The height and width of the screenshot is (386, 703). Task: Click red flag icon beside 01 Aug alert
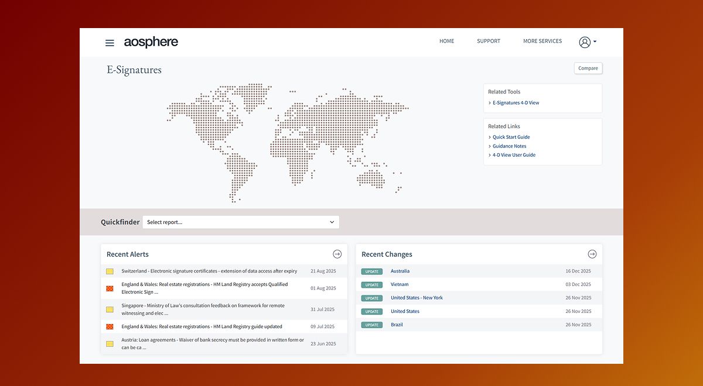pyautogui.click(x=110, y=288)
